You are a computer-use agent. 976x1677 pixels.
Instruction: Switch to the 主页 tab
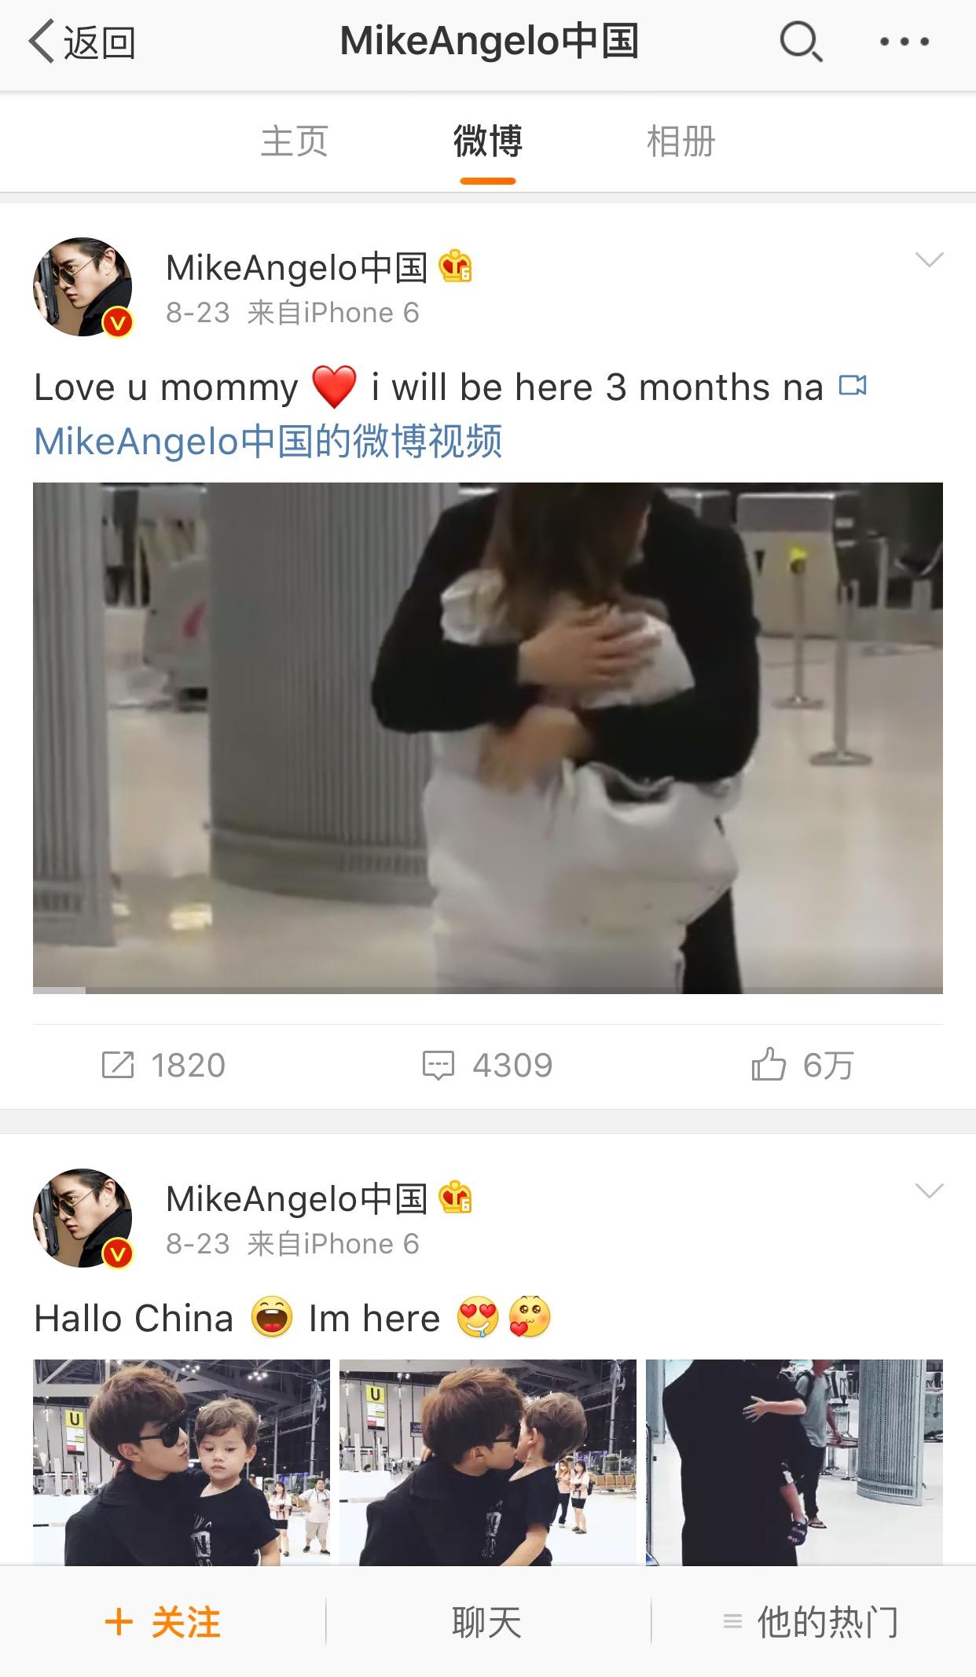click(x=294, y=141)
